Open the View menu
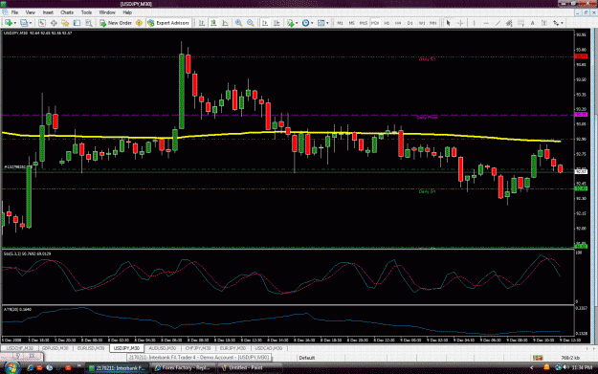Image resolution: width=598 pixels, height=374 pixels. (30, 12)
